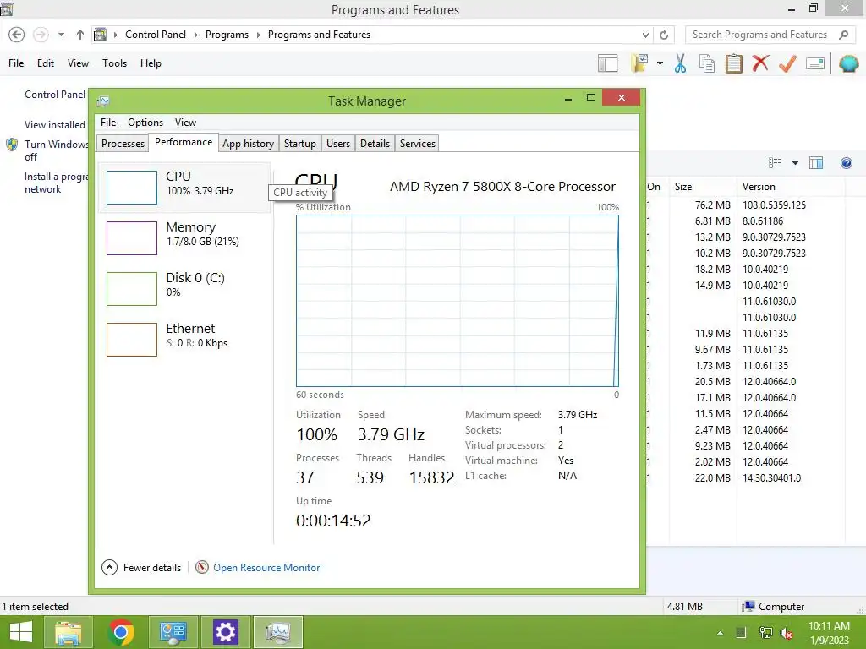Click the search magnifier icon
Screen dimensions: 866x649
[x=843, y=35]
